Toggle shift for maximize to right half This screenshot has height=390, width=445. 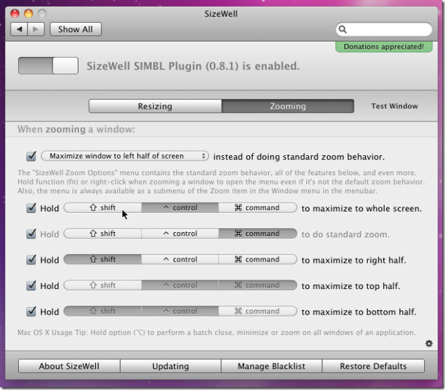[x=103, y=260]
